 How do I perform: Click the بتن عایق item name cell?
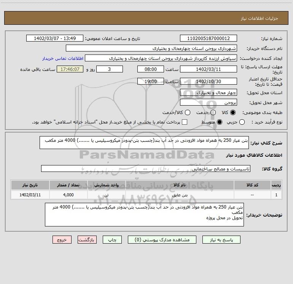click(180, 195)
